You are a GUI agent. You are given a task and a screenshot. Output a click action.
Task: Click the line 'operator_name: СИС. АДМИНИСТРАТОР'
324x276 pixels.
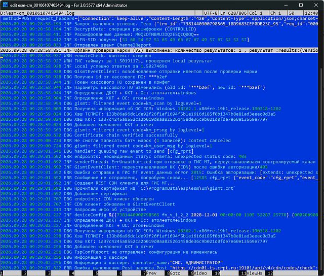tap(111, 262)
